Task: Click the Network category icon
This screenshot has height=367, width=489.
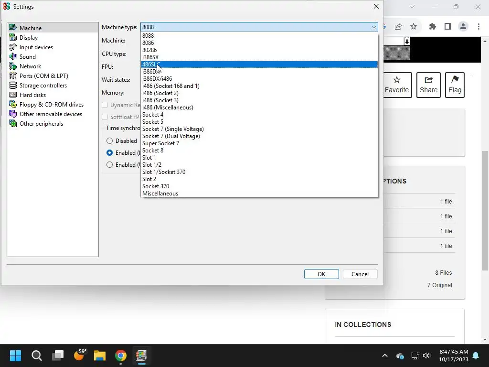Action: click(13, 66)
